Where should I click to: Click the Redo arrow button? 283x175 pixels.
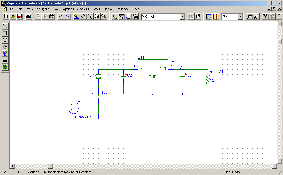(67, 16)
